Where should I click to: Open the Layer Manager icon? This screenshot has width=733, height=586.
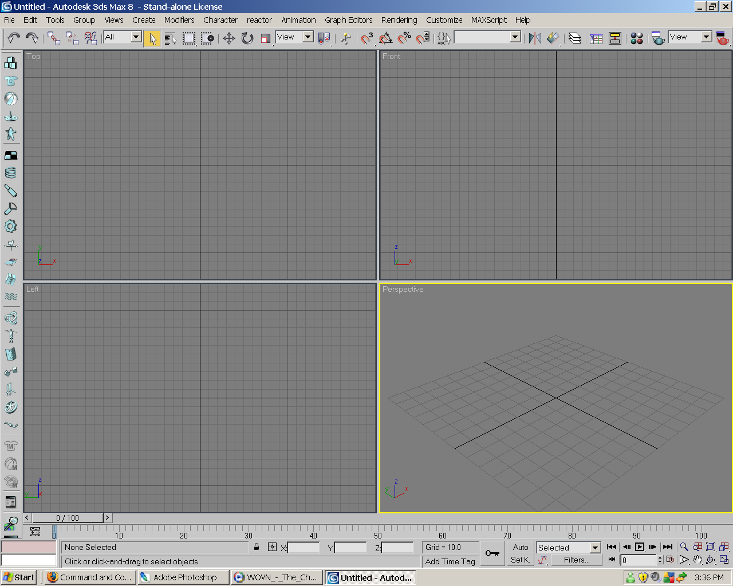coord(575,38)
